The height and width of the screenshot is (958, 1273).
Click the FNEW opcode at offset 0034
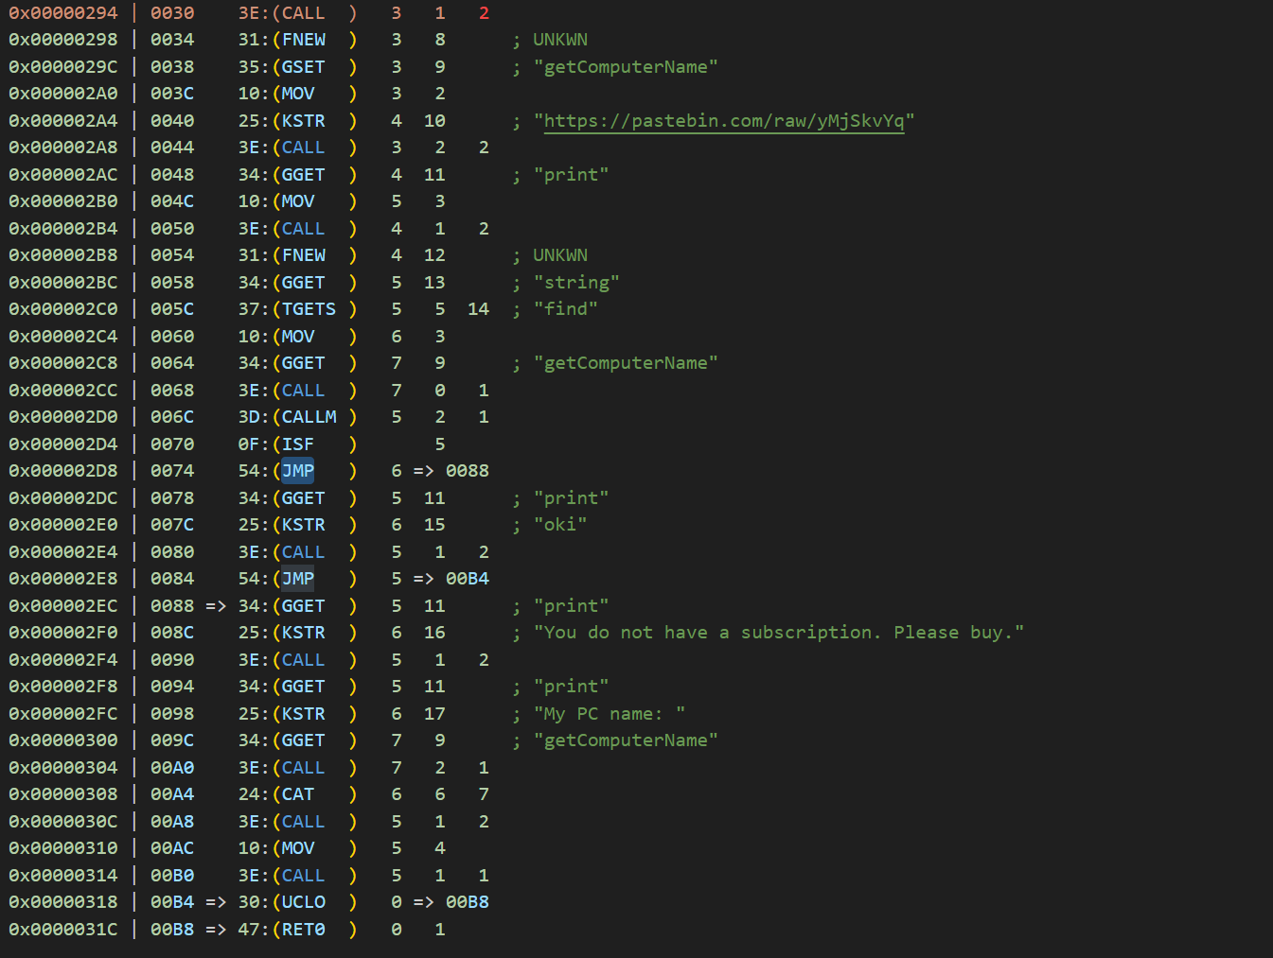[303, 40]
